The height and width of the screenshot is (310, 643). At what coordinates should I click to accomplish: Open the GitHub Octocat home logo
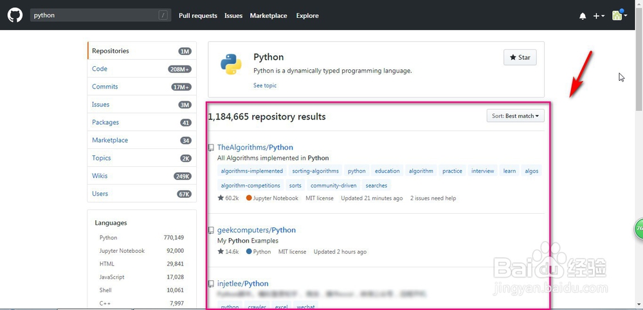[x=15, y=15]
